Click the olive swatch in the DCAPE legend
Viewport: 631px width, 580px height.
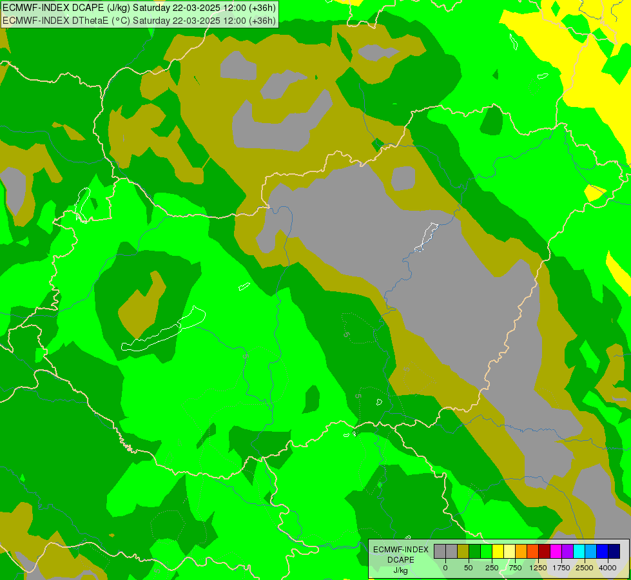click(x=463, y=551)
